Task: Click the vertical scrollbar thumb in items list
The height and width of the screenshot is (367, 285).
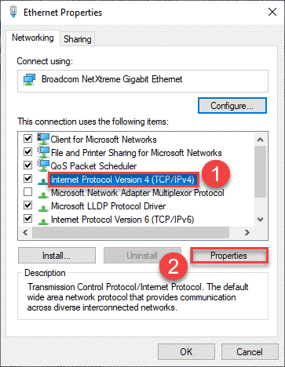Action: (x=260, y=172)
